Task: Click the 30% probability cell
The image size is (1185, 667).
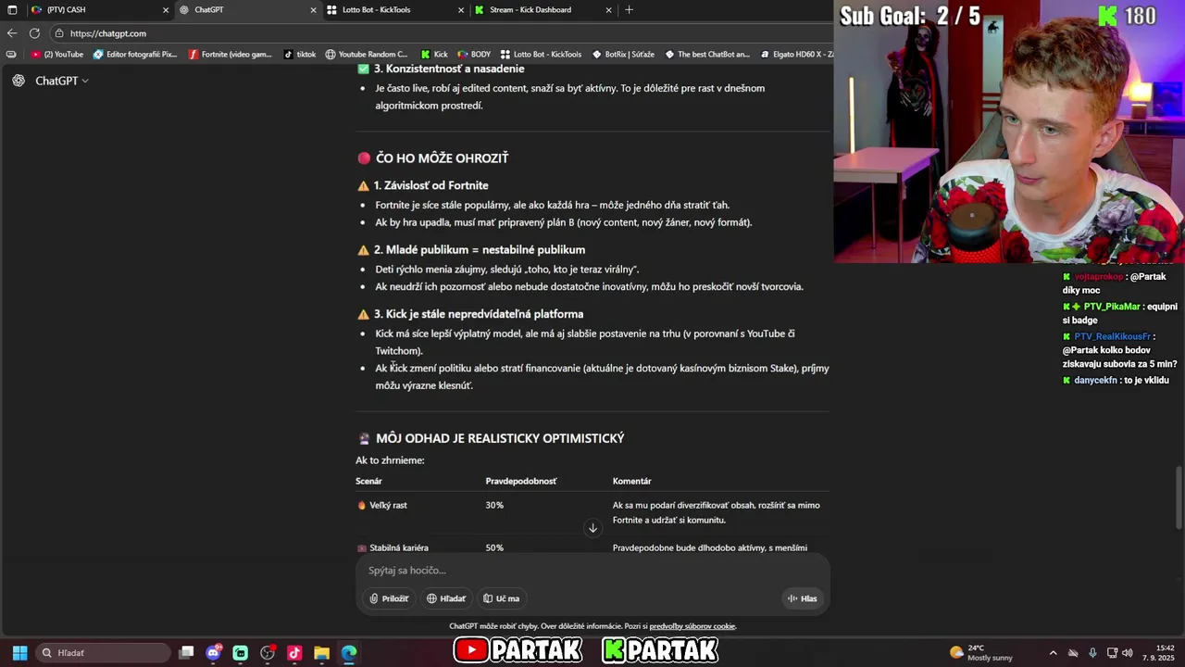Action: tap(494, 505)
